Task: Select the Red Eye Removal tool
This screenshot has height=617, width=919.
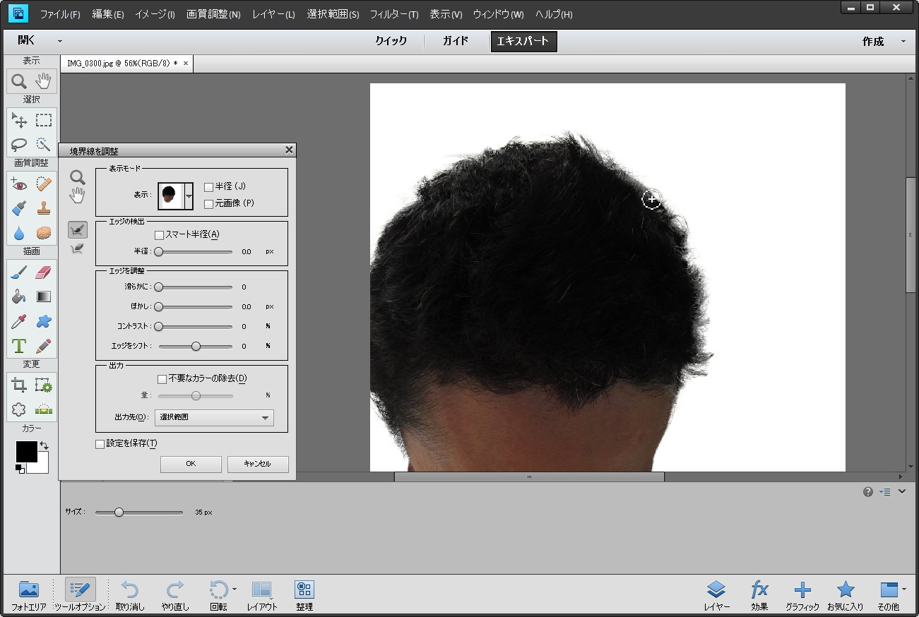Action: pos(19,184)
